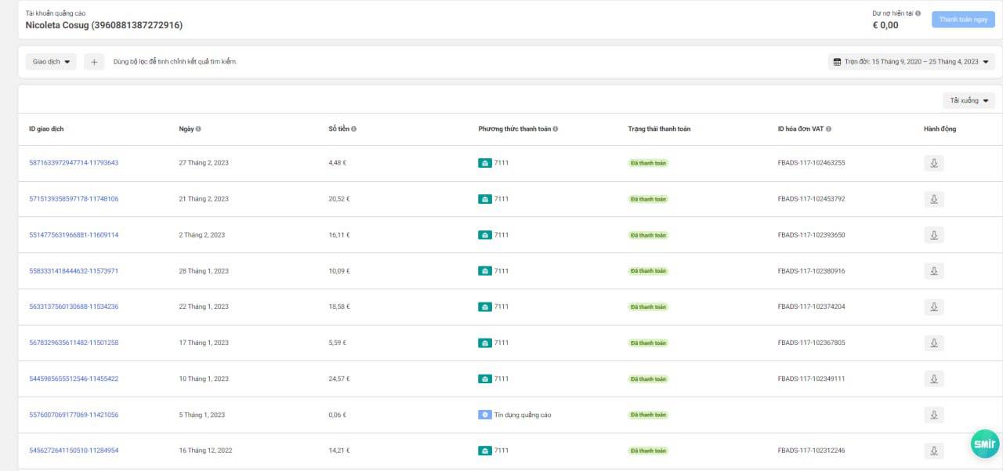Download receipt for 27 Tháng 2, 2023 transaction
The width and height of the screenshot is (1003, 471).
pyautogui.click(x=933, y=163)
